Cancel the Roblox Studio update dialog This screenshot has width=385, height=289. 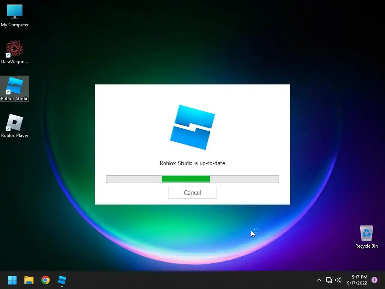192,192
